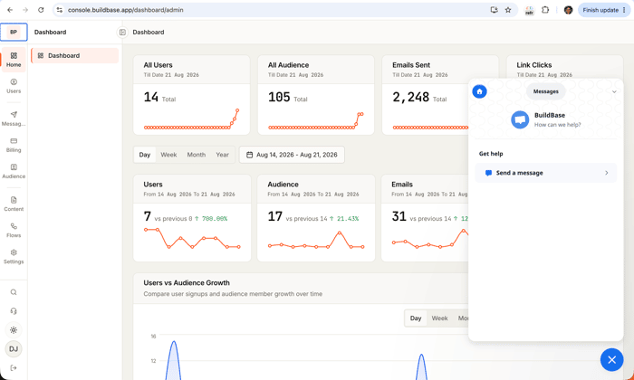Click the search magnifier icon in sidebar
The image size is (634, 380).
[14, 292]
